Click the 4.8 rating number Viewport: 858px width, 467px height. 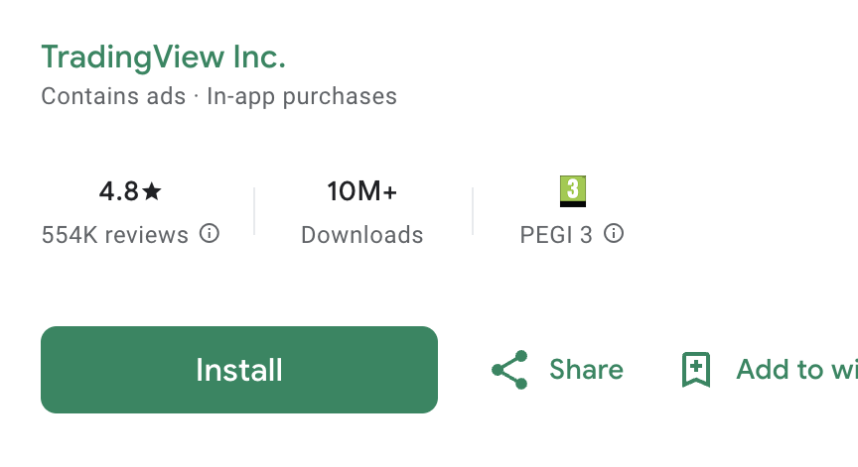[119, 191]
